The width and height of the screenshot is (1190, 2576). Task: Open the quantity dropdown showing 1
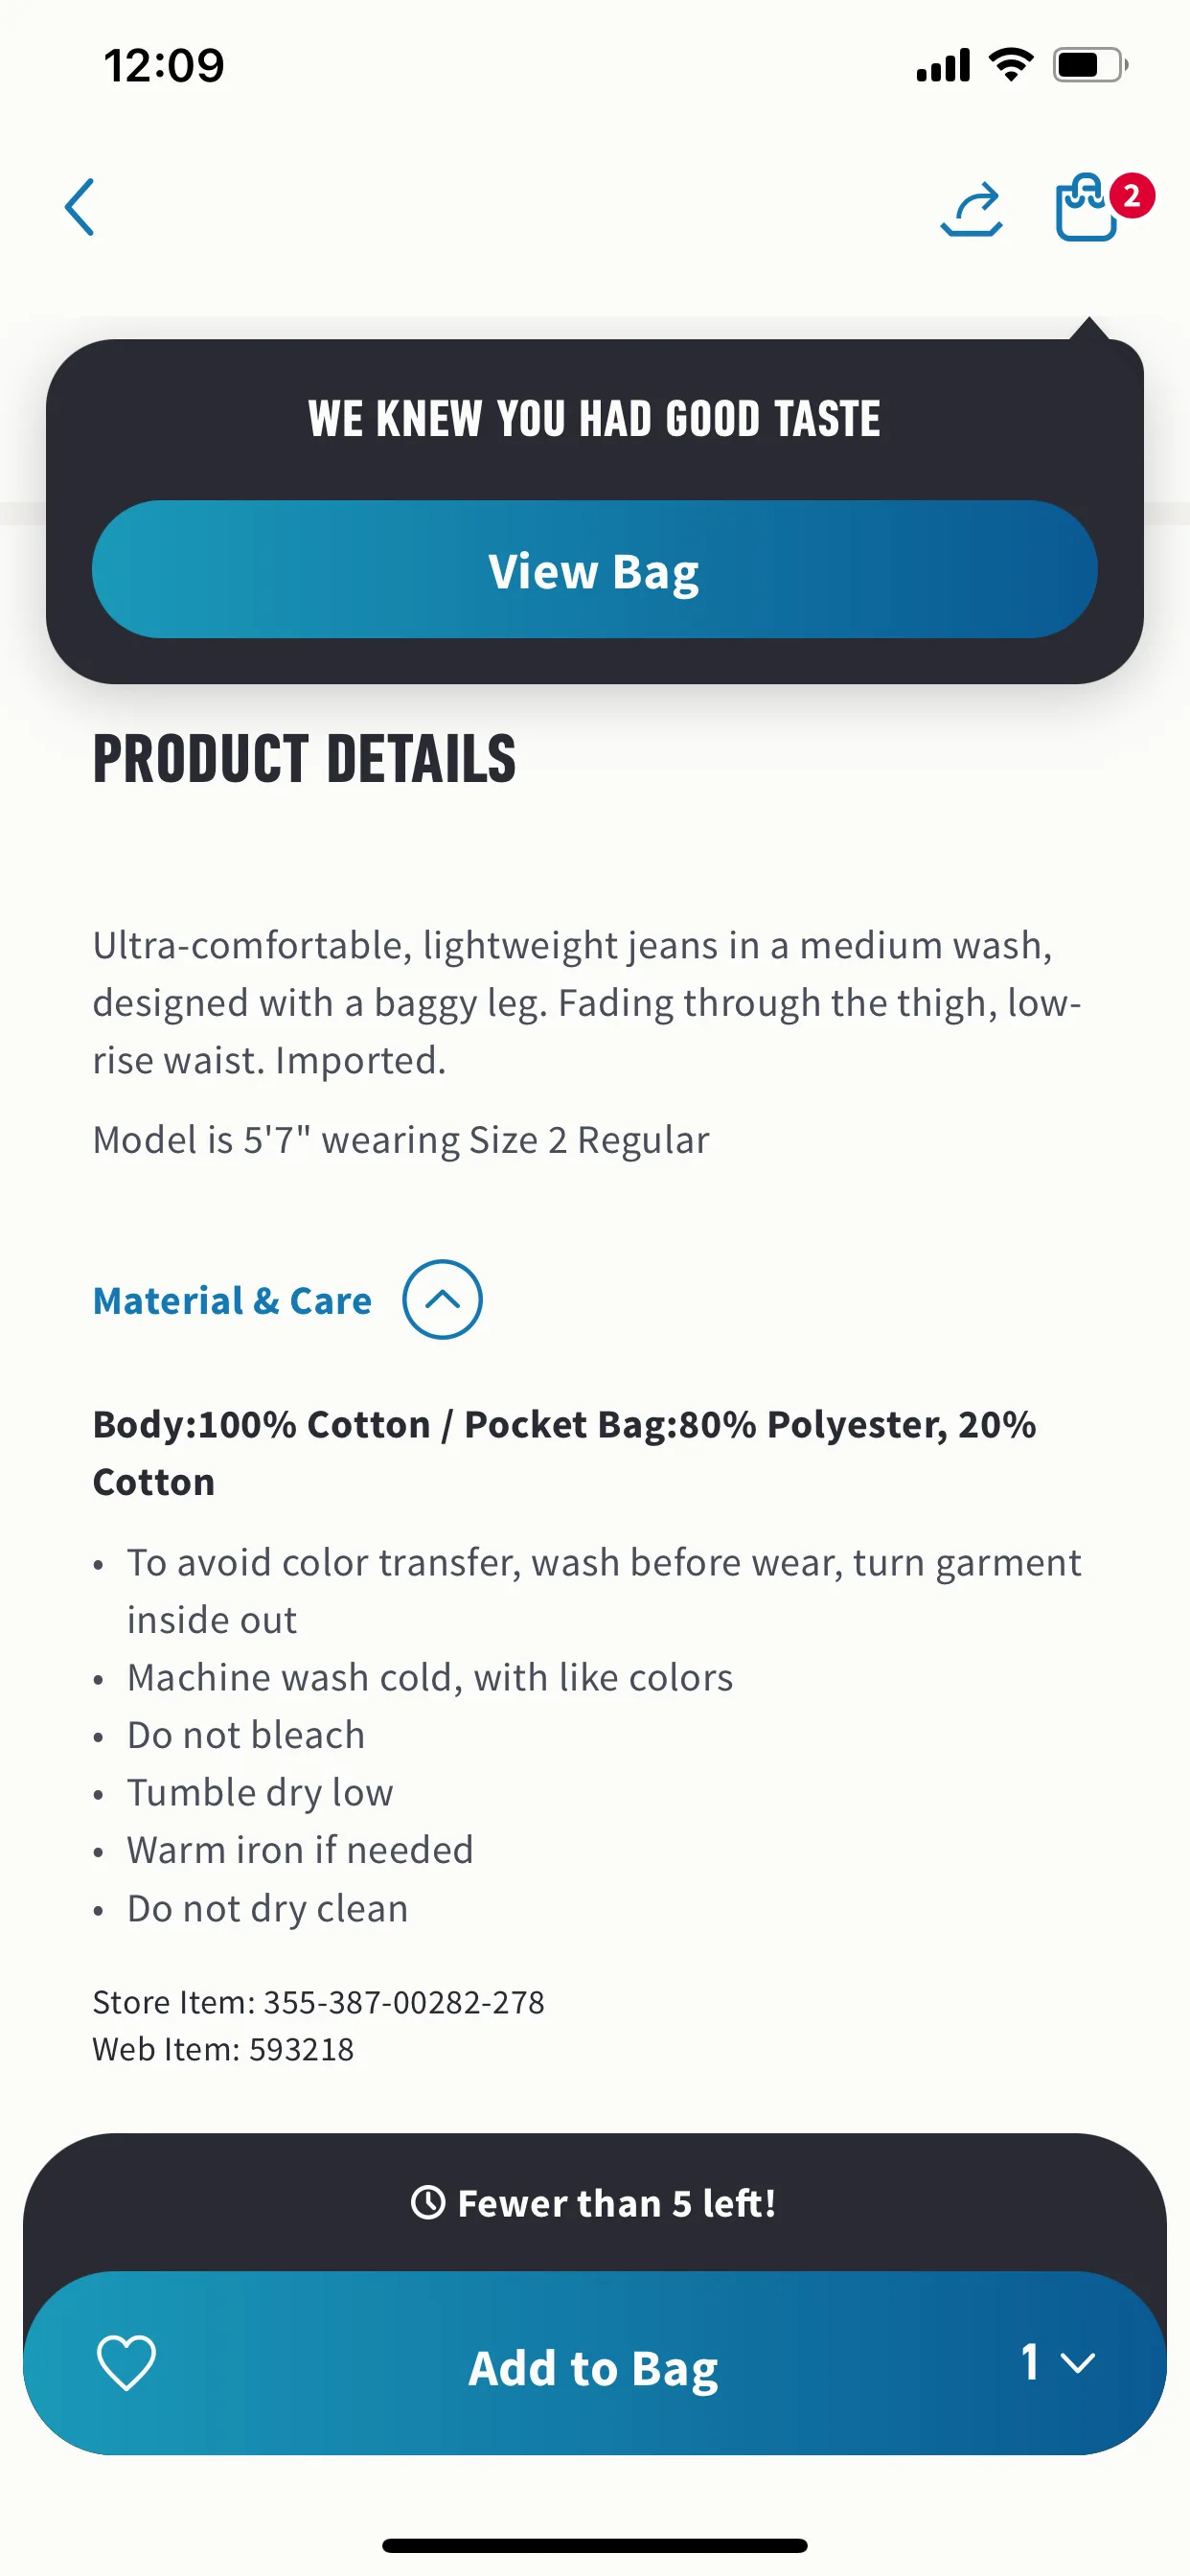click(x=1057, y=2362)
